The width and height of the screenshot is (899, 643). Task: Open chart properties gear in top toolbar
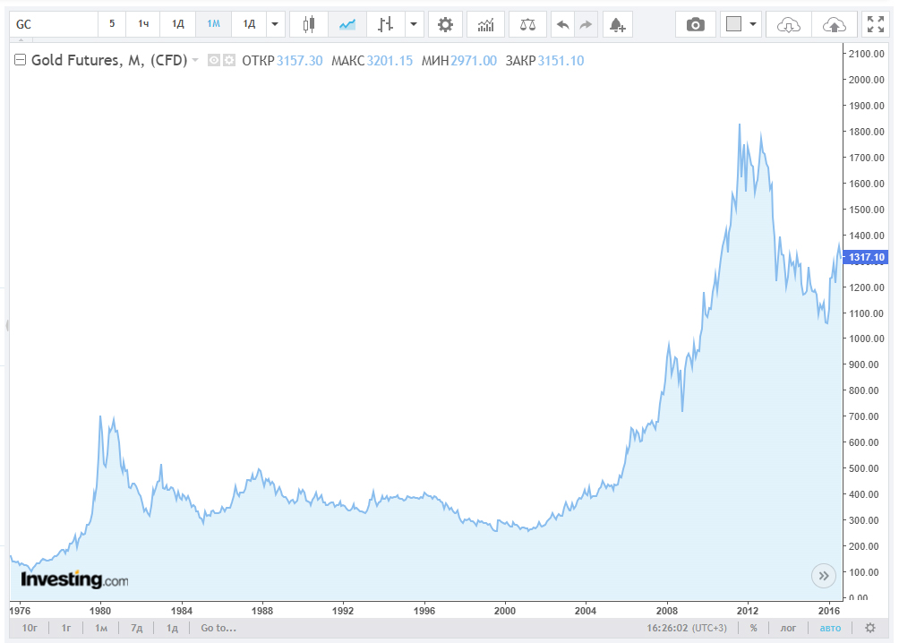pos(445,24)
